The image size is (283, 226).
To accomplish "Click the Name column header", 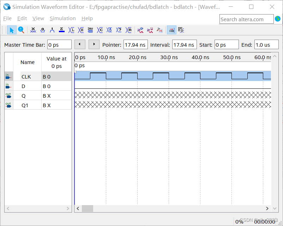I will (28, 62).
